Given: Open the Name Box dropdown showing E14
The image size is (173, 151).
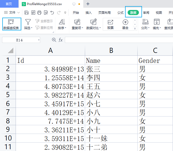Looking at the screenshot, I should [x=38, y=40].
